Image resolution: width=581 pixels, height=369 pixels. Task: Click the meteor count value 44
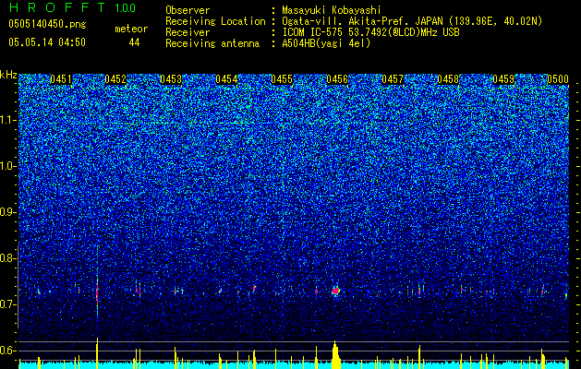134,42
